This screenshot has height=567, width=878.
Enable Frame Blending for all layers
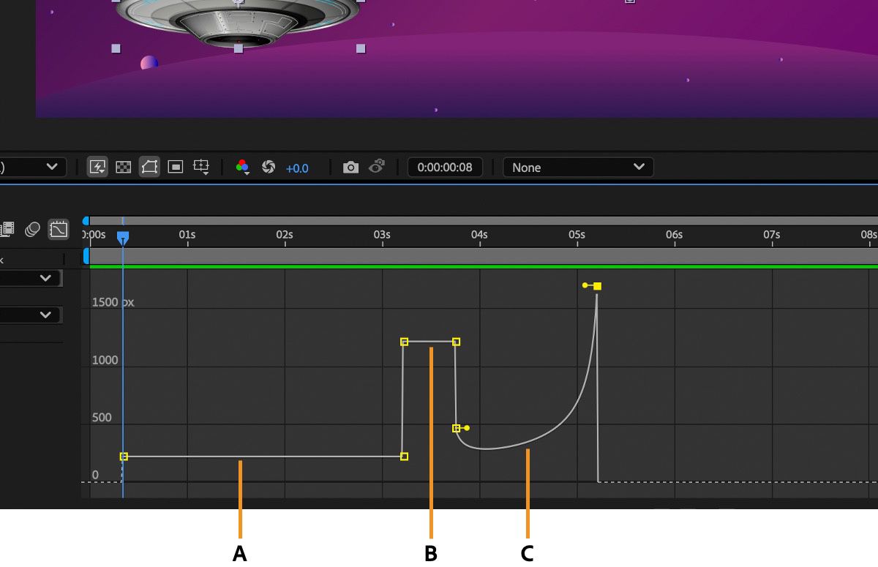pos(7,229)
